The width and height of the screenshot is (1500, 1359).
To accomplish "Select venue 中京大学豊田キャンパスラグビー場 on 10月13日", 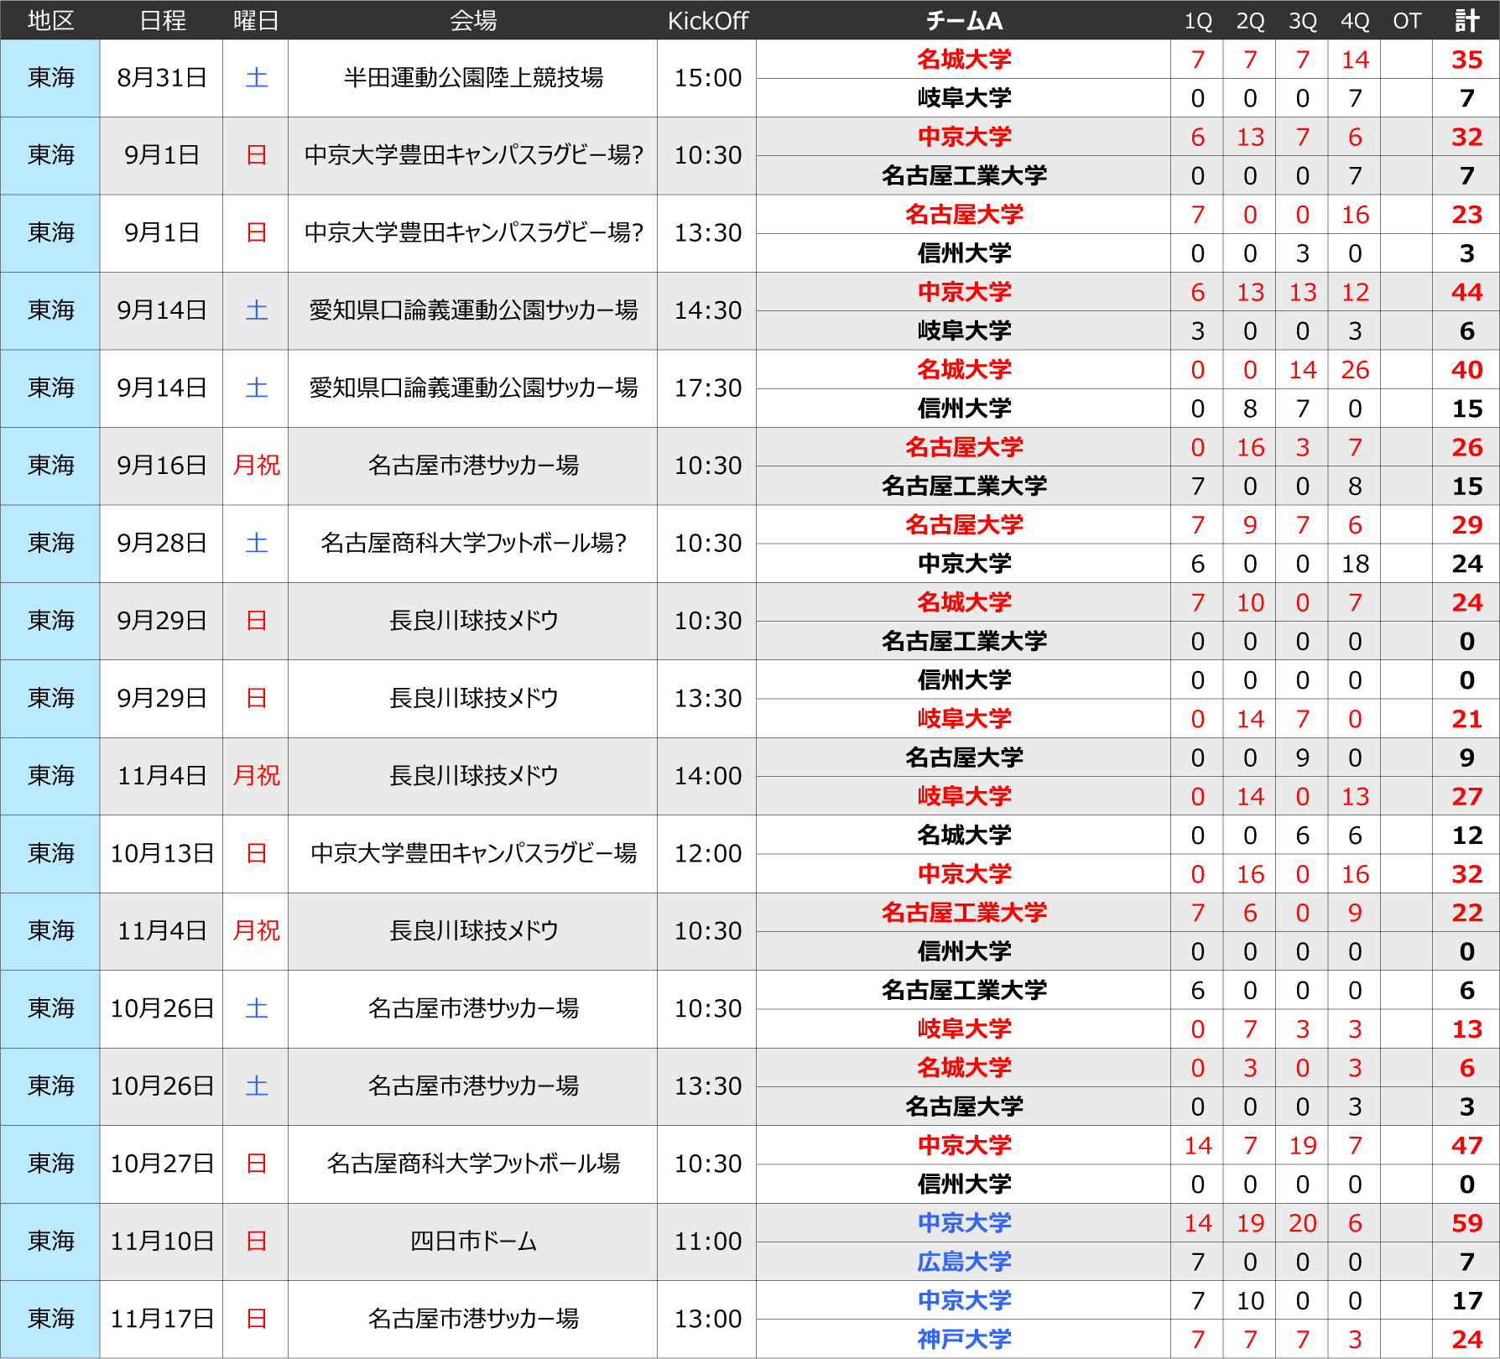I will pos(473,854).
